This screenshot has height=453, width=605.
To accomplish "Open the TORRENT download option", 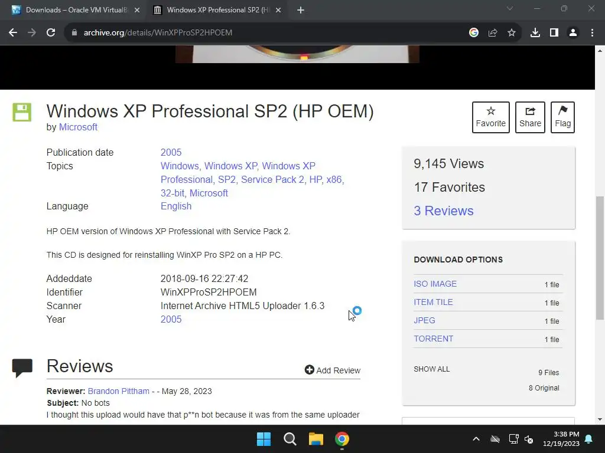I will (x=433, y=339).
